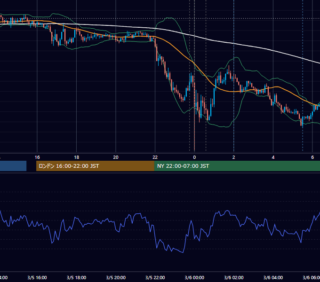This screenshot has width=320, height=282.
Task: Click the hour 0 axis tick label
Action: [x=194, y=157]
